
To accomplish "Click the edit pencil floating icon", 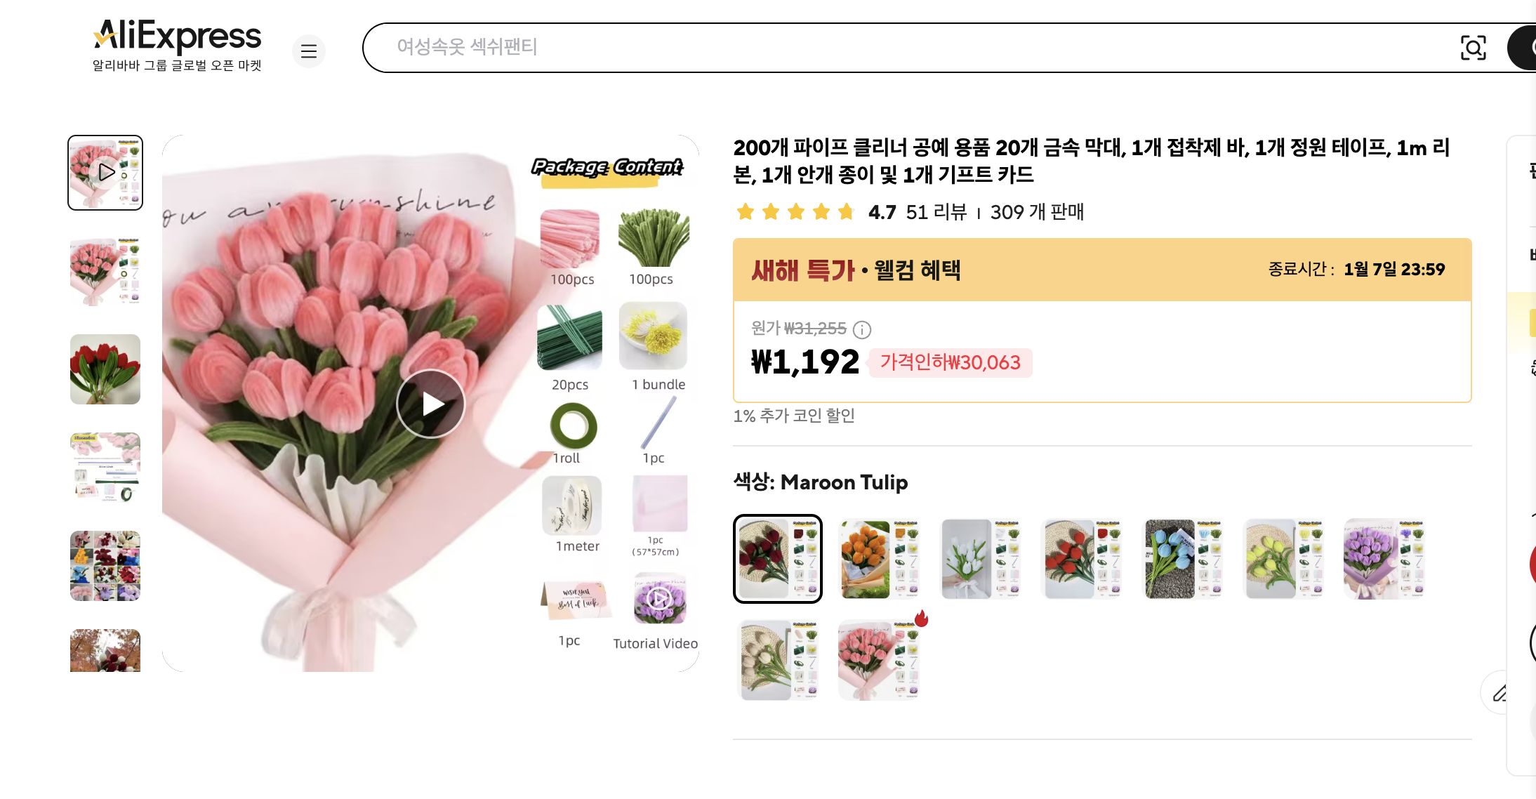I will (1500, 692).
